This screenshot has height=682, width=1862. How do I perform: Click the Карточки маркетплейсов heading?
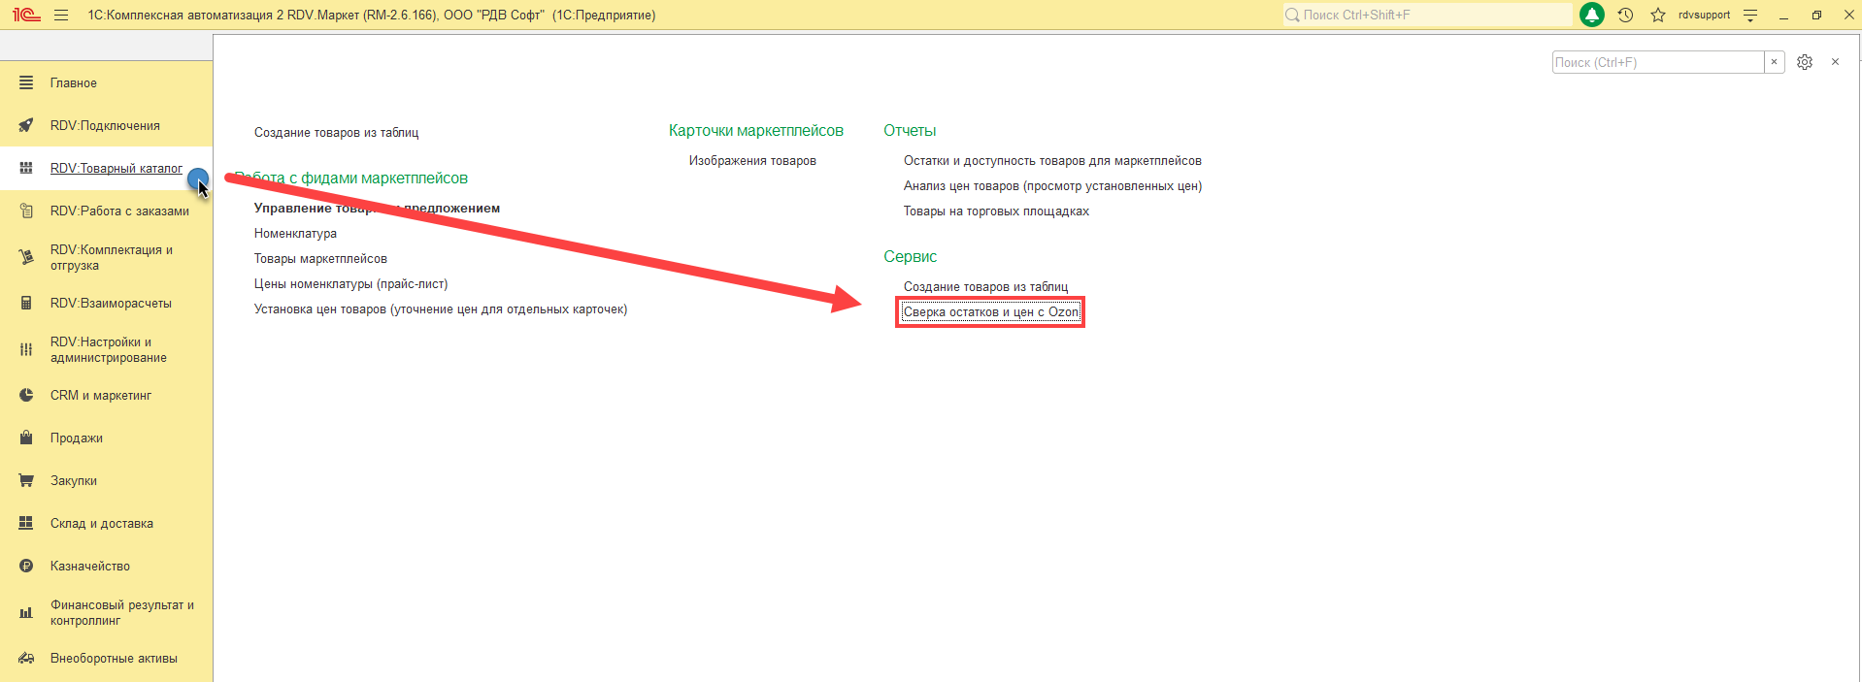(x=756, y=130)
